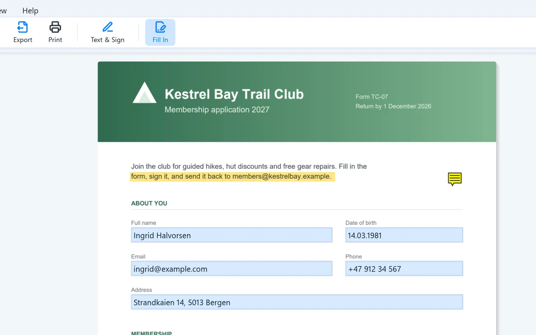
Task: Click the Date of birth field
Action: coord(404,235)
